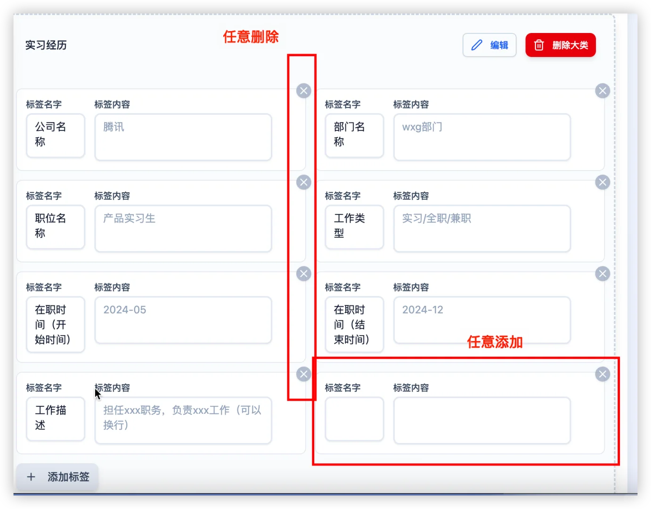Delete the 工作类型 tag with its X icon

[x=602, y=182]
